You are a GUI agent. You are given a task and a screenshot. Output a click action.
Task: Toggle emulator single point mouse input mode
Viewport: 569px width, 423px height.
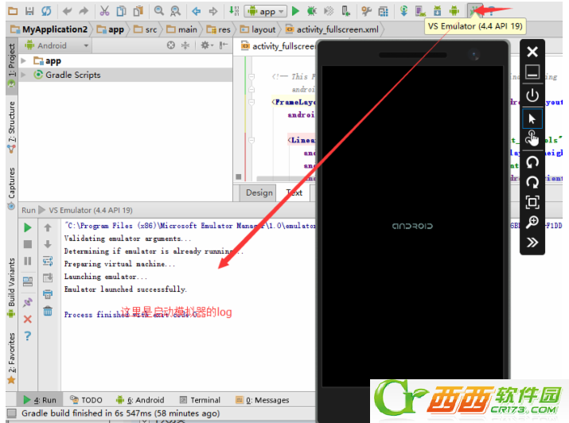click(x=532, y=118)
